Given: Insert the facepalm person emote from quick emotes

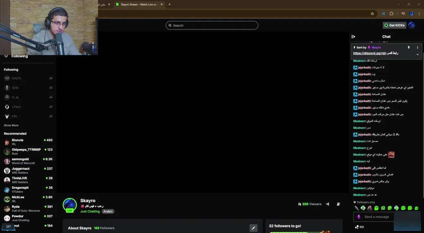Looking at the screenshot, I should pos(370,208).
